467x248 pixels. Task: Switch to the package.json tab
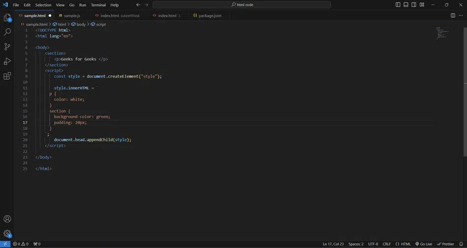[209, 16]
